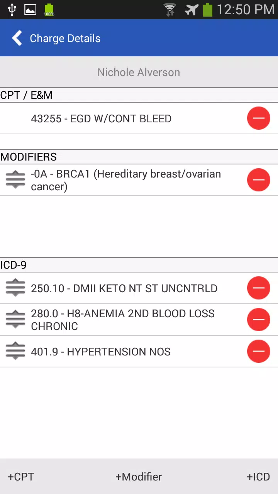Select the 250.10 DMII KETO row text

tap(124, 288)
